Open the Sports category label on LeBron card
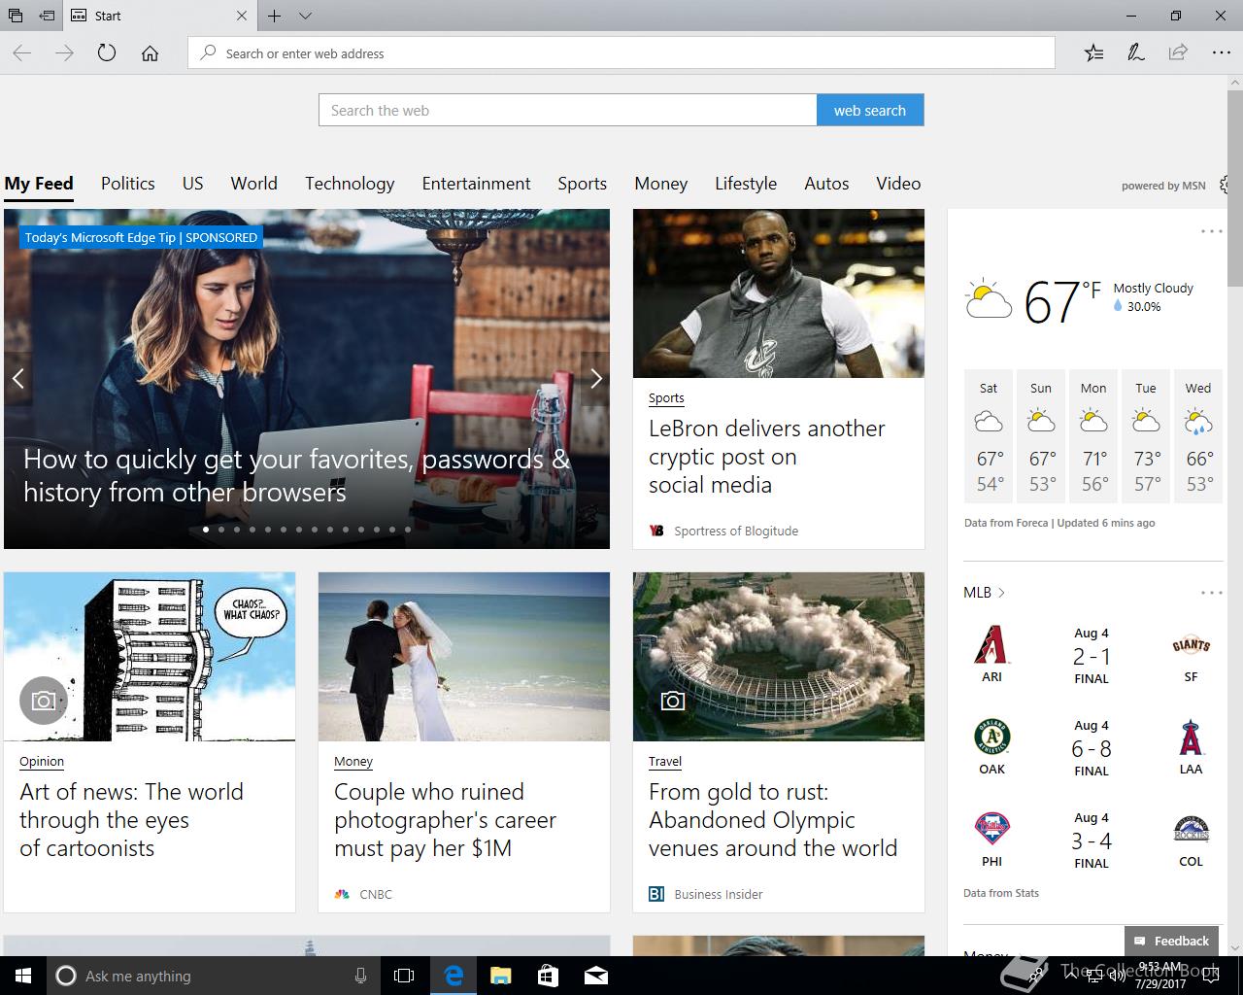The width and height of the screenshot is (1243, 995). (x=666, y=398)
